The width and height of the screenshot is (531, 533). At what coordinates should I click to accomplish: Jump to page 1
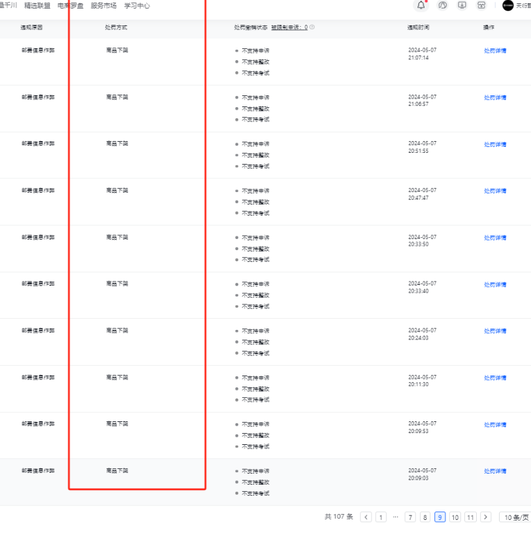(381, 517)
